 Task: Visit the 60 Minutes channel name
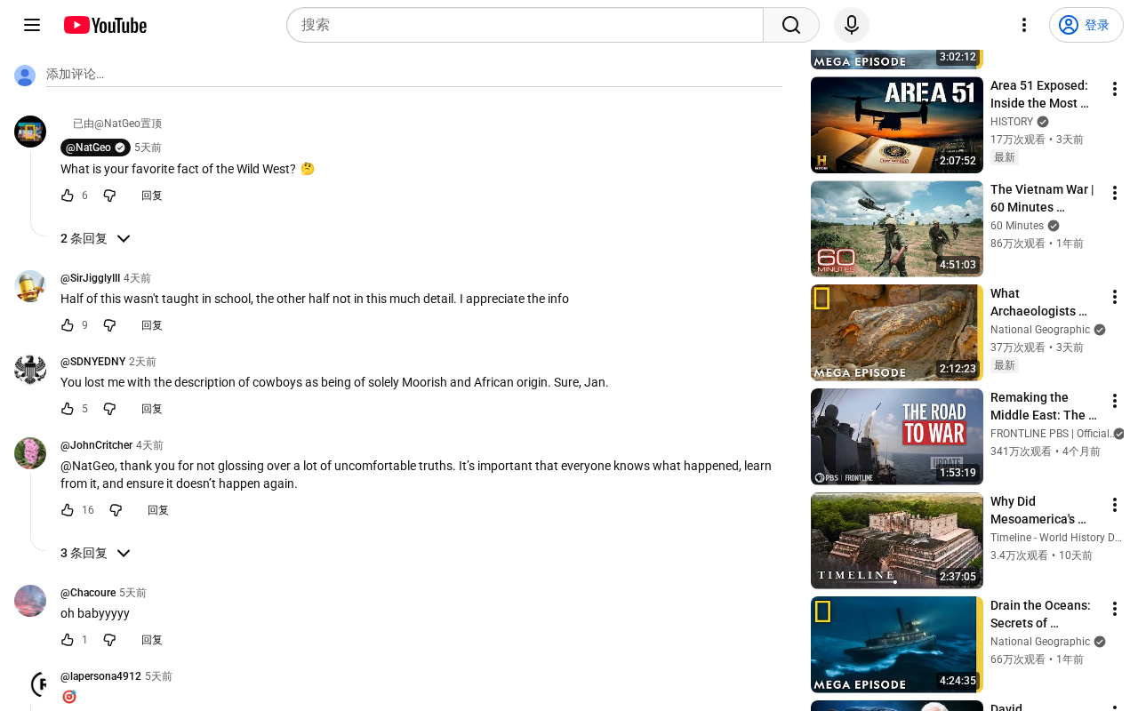tap(1017, 226)
